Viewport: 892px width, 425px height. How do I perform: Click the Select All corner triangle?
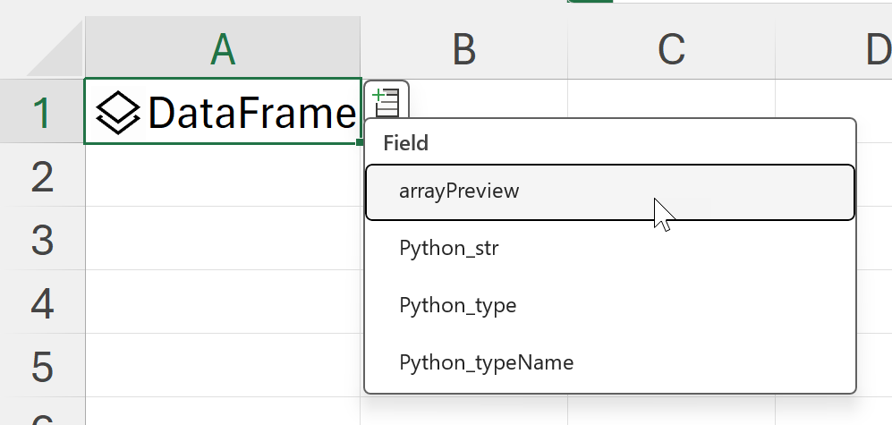[x=55, y=52]
